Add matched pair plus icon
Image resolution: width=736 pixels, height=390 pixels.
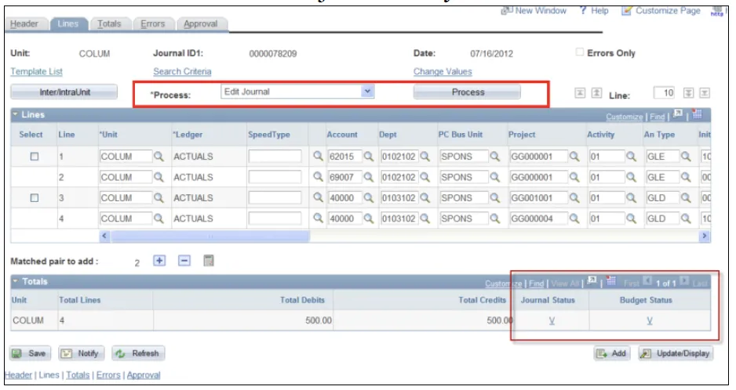pos(159,261)
